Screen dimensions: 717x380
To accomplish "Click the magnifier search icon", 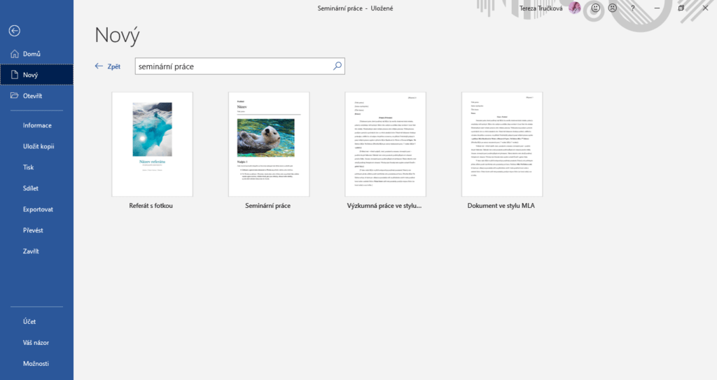I will [337, 66].
